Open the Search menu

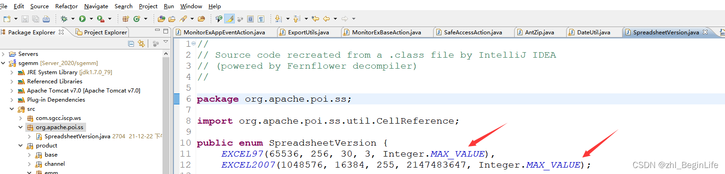[x=123, y=6]
